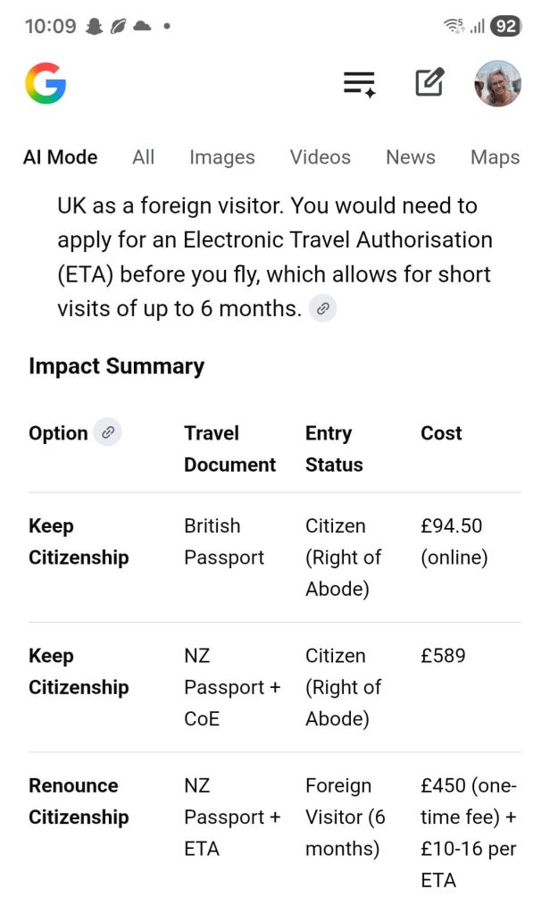Go to the News tab
The image size is (550, 914).
tap(410, 157)
